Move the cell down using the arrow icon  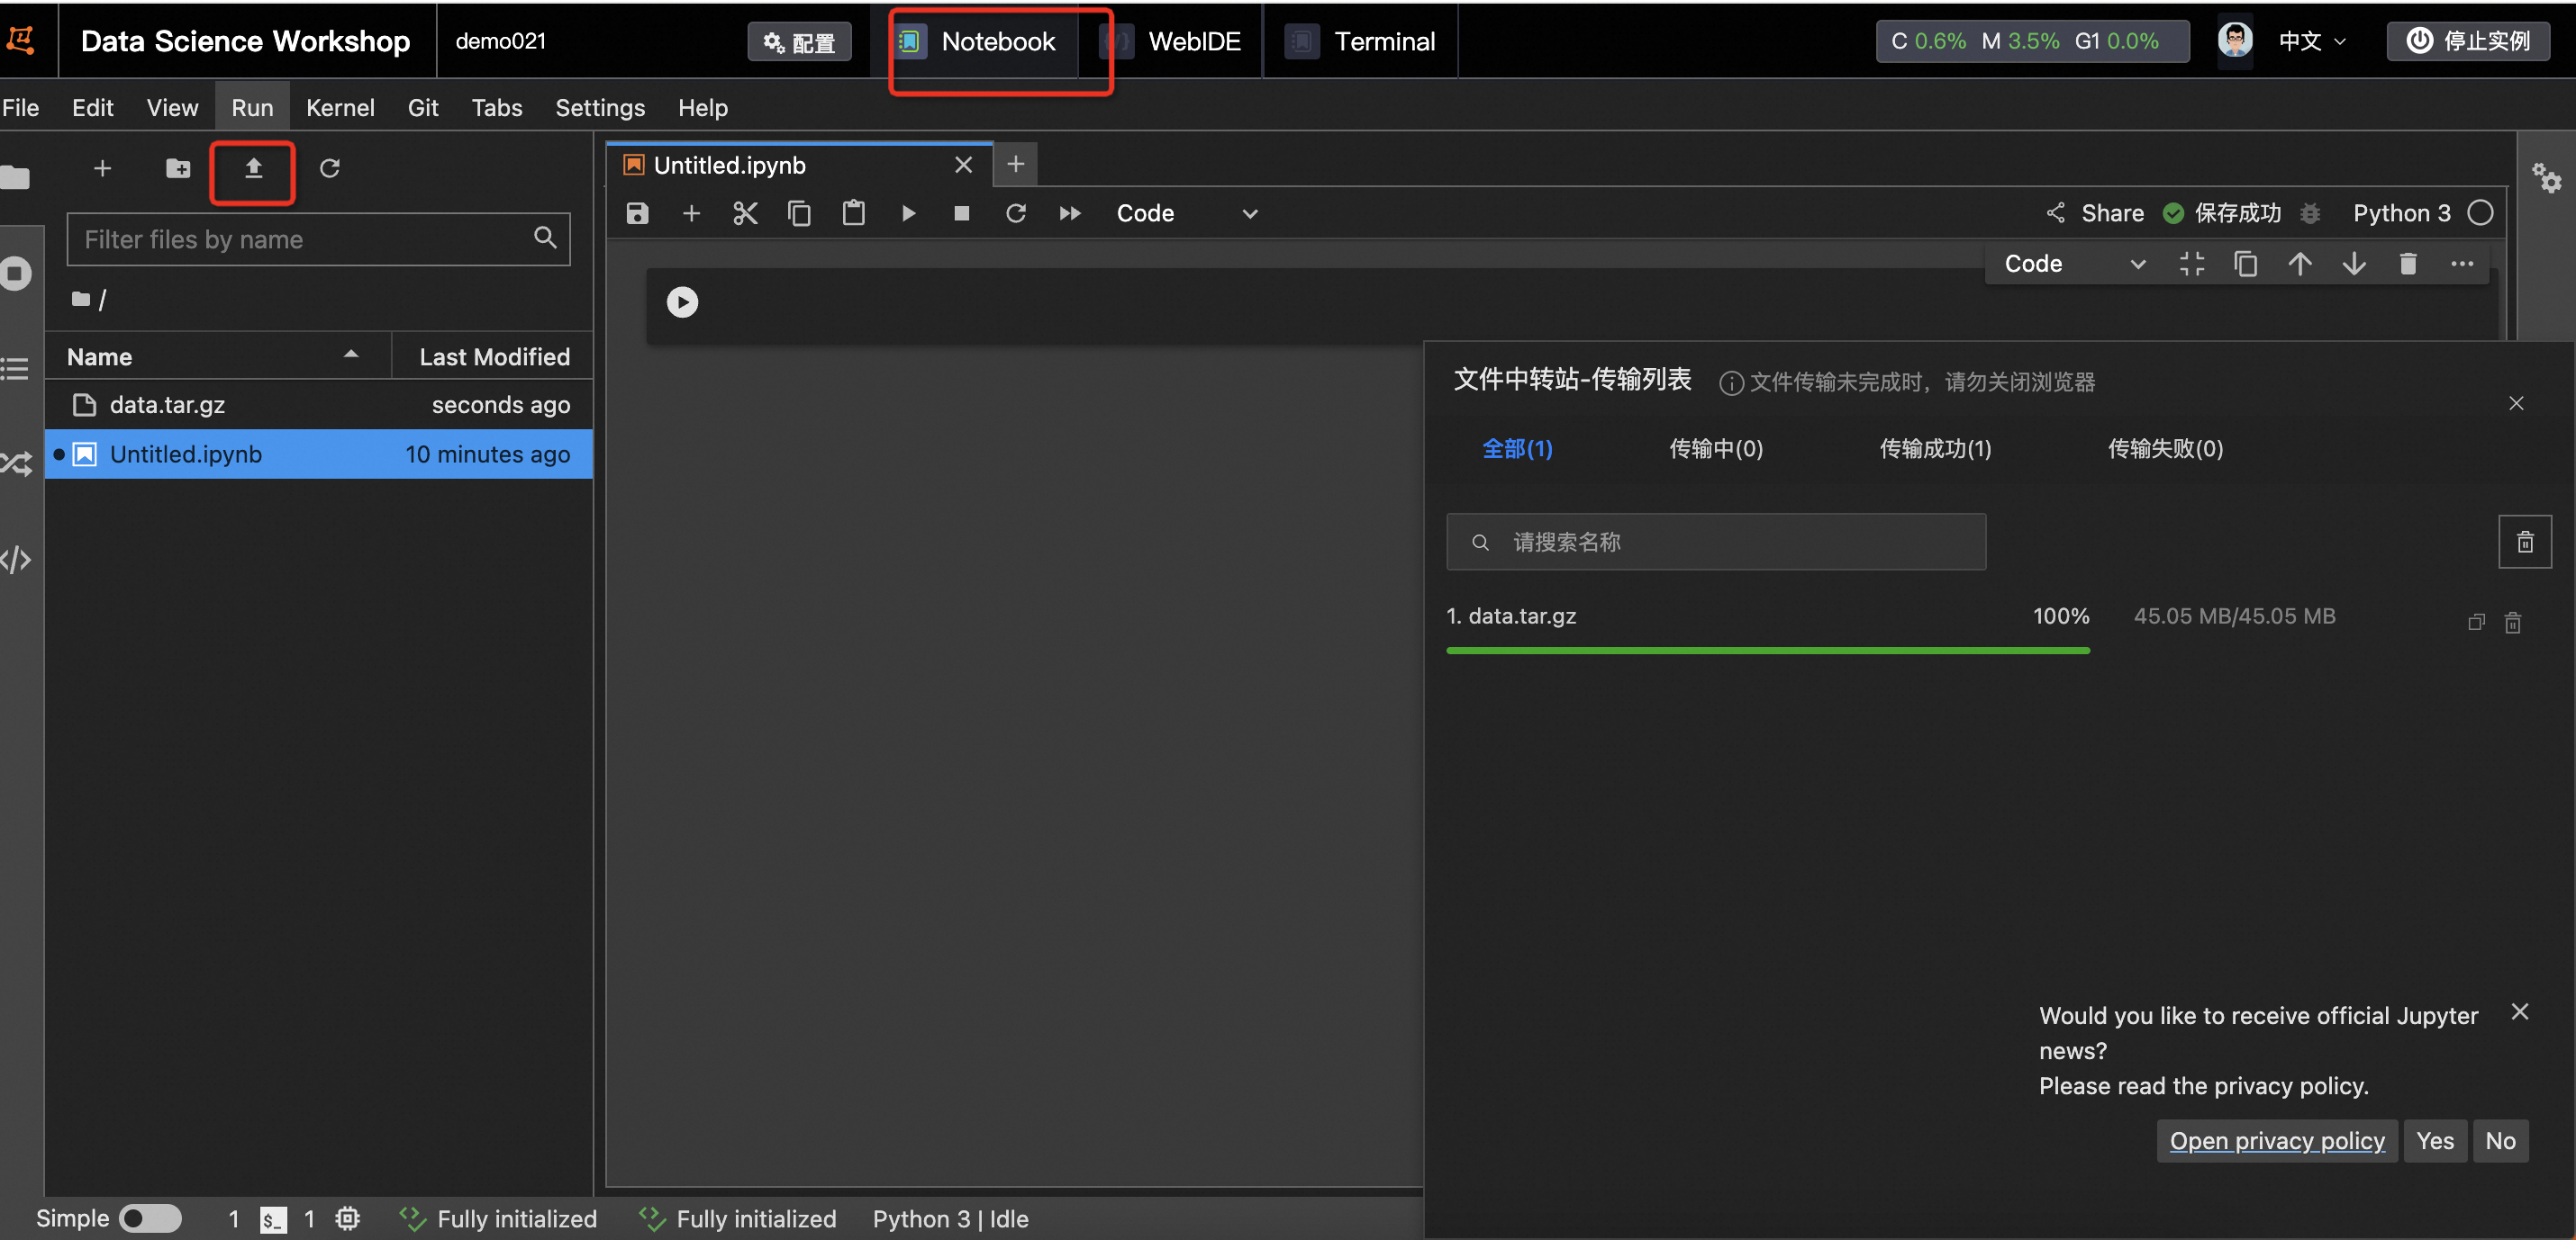point(2353,264)
